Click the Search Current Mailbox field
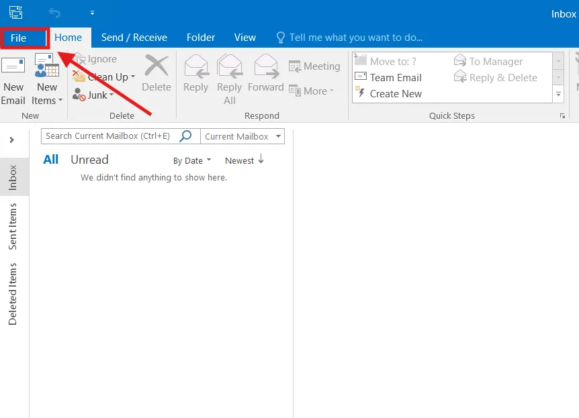 (x=107, y=136)
